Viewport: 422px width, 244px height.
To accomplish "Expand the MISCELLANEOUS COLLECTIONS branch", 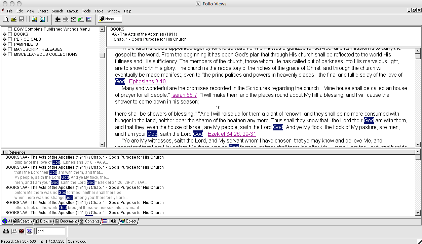I will (4, 54).
